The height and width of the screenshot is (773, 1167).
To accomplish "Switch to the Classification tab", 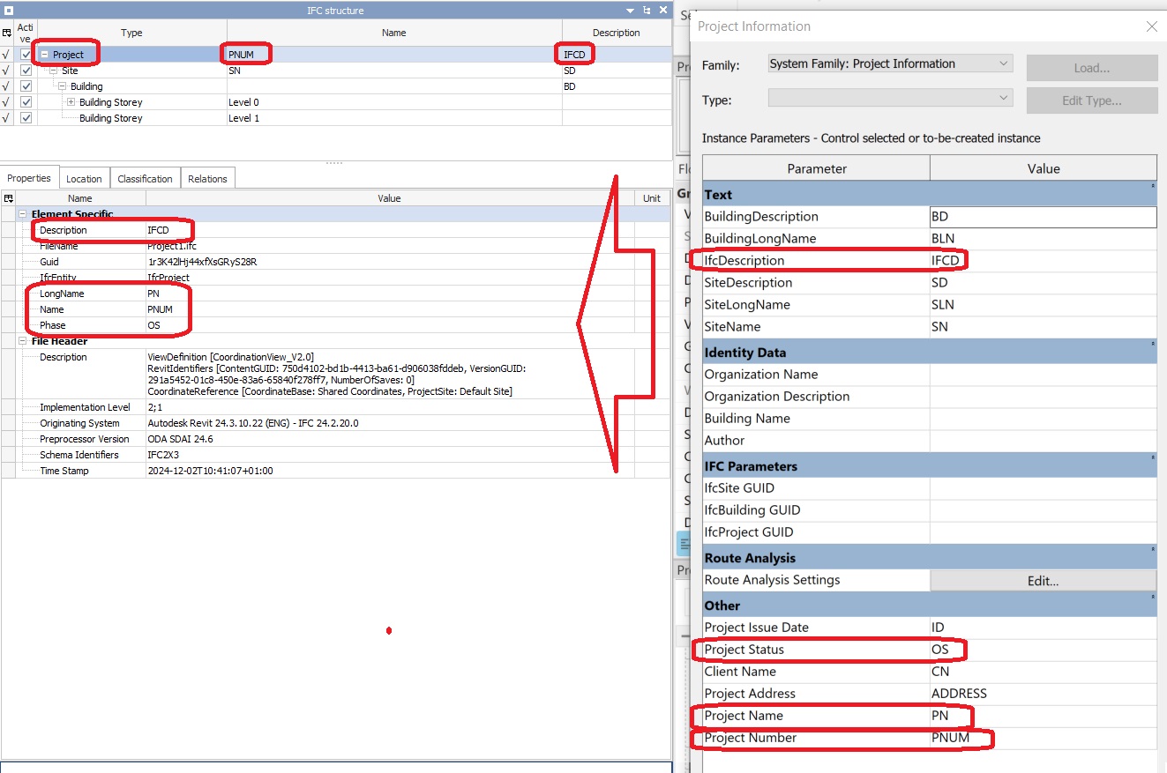I will tap(145, 178).
